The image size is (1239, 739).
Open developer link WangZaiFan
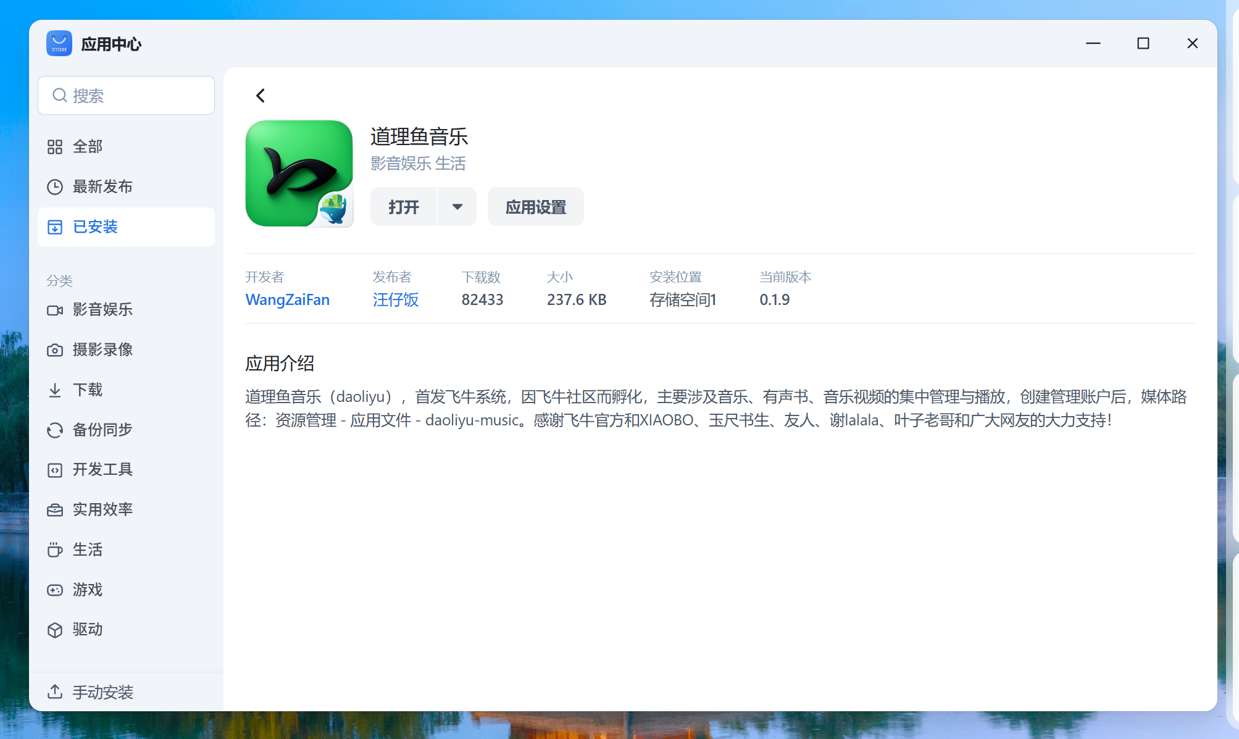(x=287, y=300)
